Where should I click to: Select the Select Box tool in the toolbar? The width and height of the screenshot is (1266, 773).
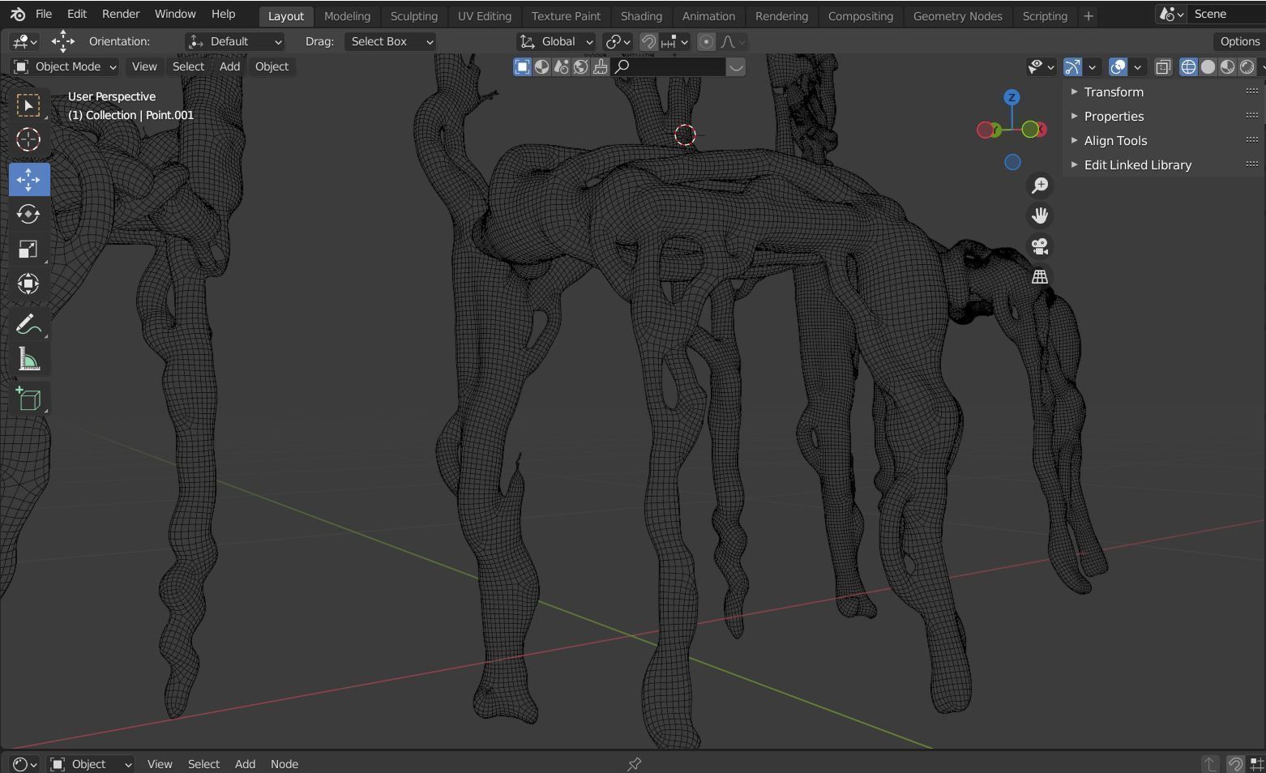[x=28, y=106]
